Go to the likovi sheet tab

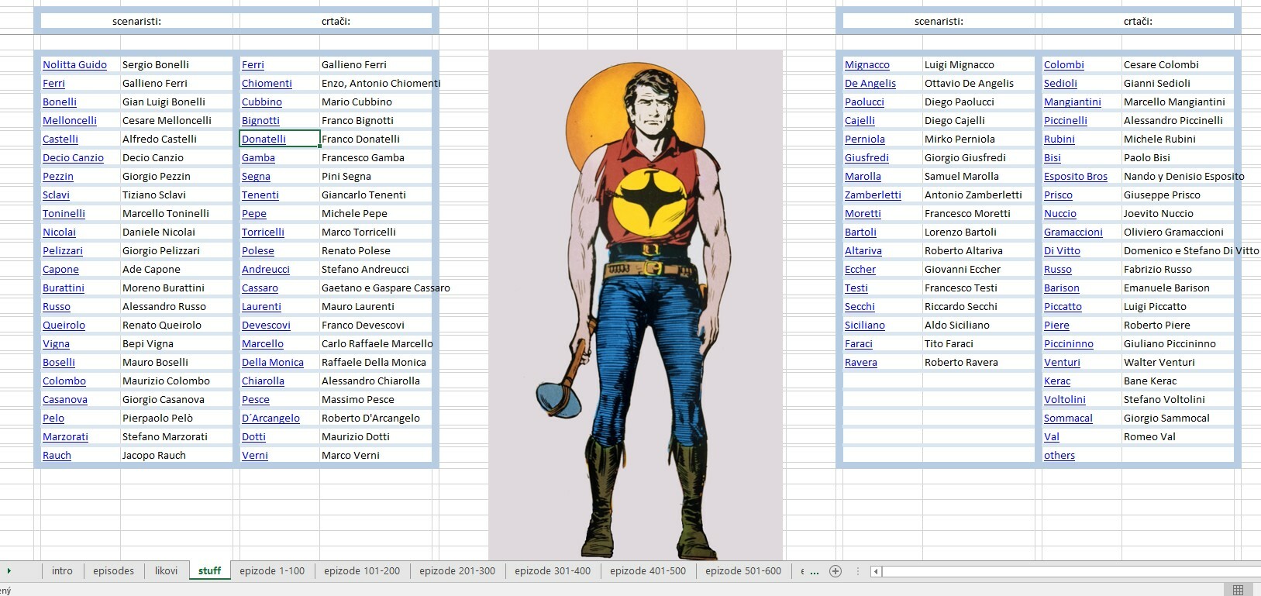tap(166, 571)
